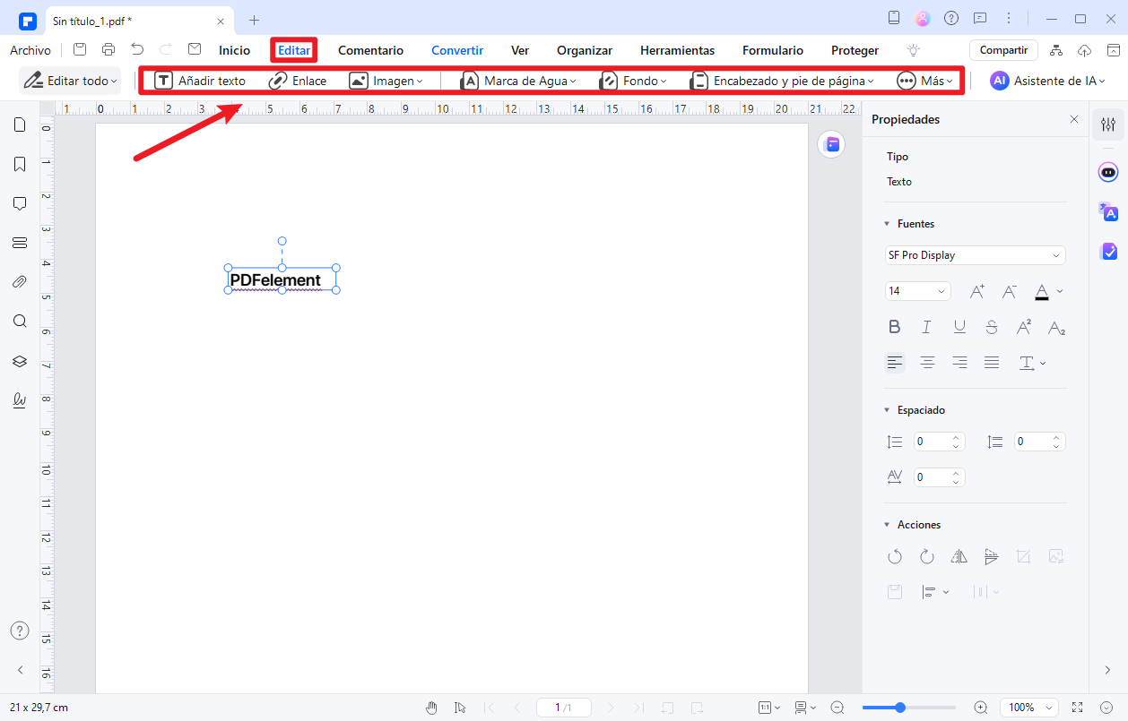Toggle Superscript formatting
1128x721 pixels.
click(x=1024, y=327)
